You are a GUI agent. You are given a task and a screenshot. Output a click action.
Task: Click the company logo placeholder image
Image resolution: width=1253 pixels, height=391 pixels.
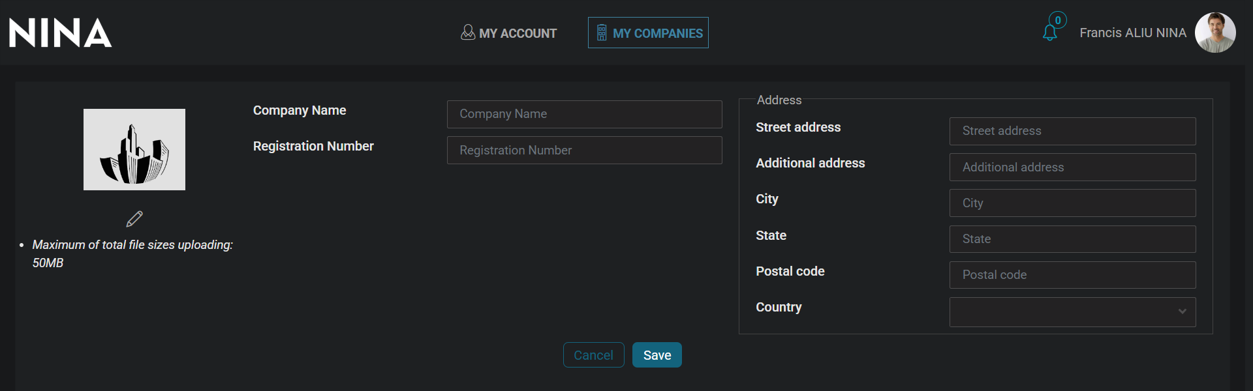pyautogui.click(x=134, y=149)
